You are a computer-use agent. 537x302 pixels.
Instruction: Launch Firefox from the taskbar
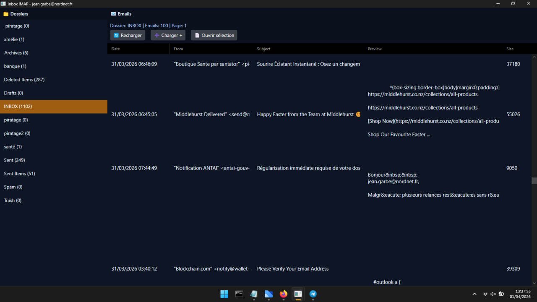point(284,294)
